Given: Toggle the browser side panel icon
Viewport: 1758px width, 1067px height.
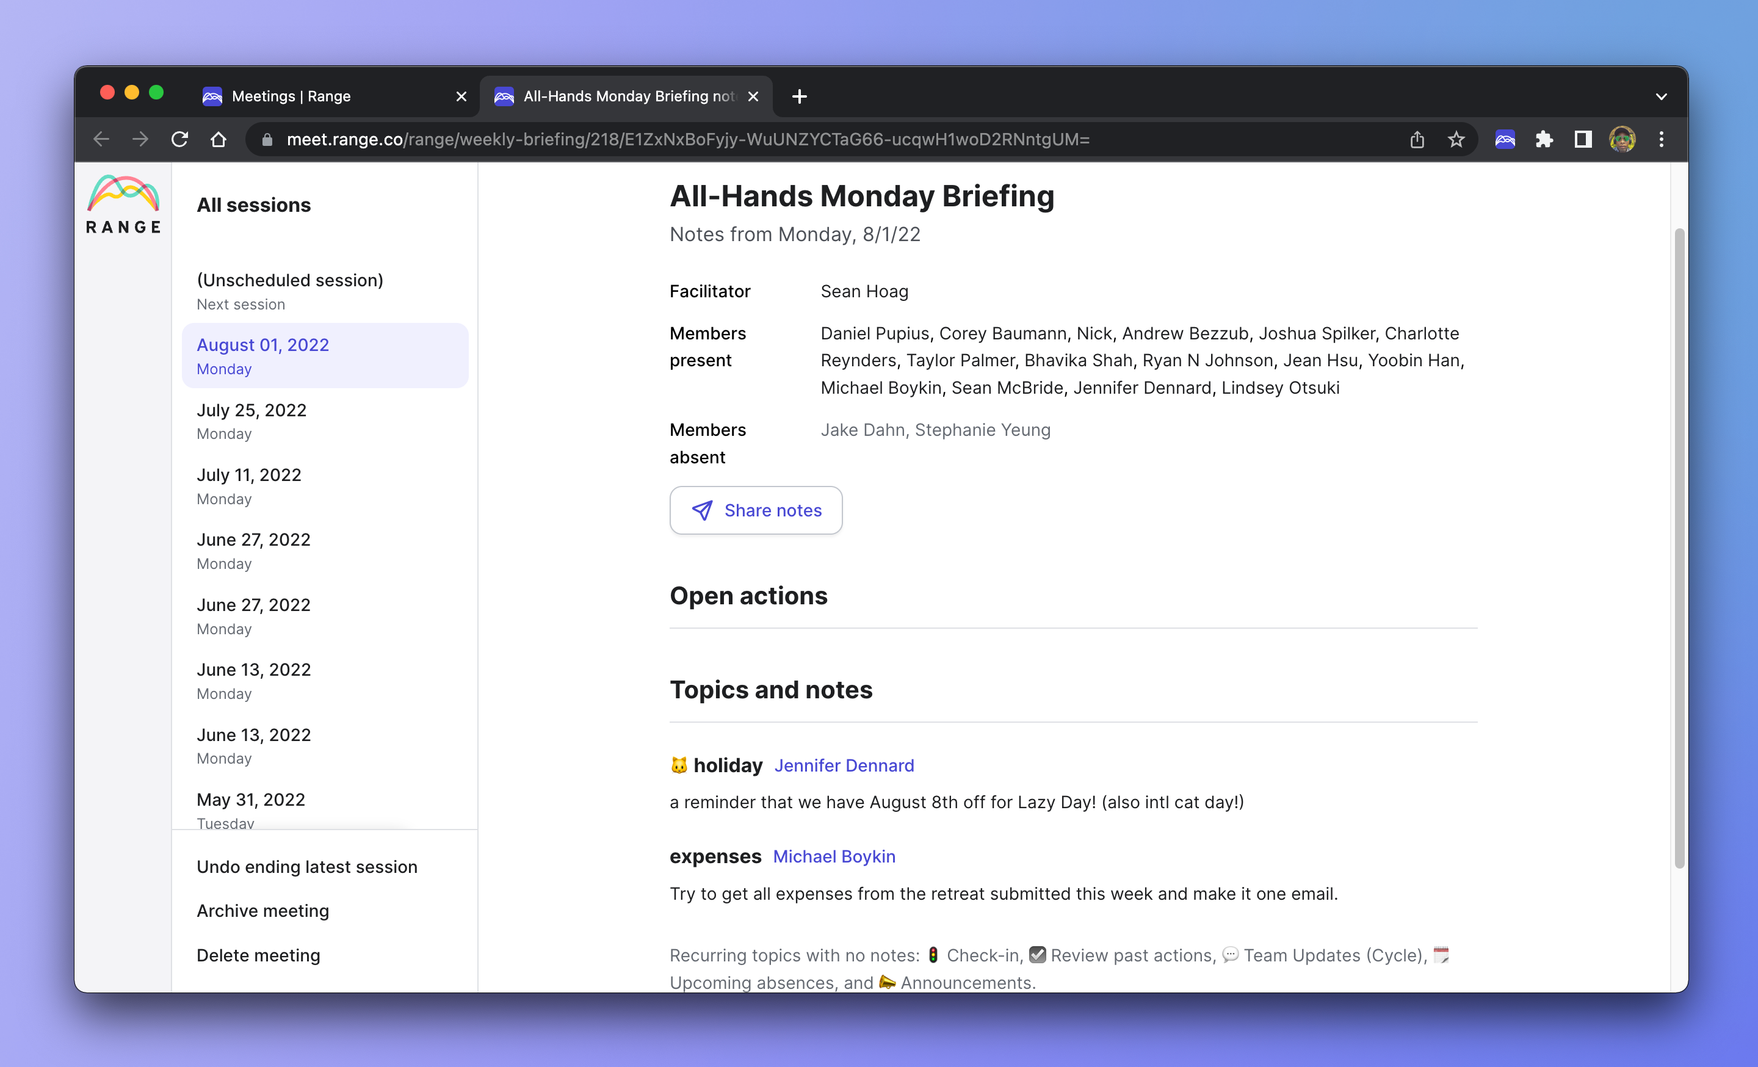Looking at the screenshot, I should [x=1583, y=139].
